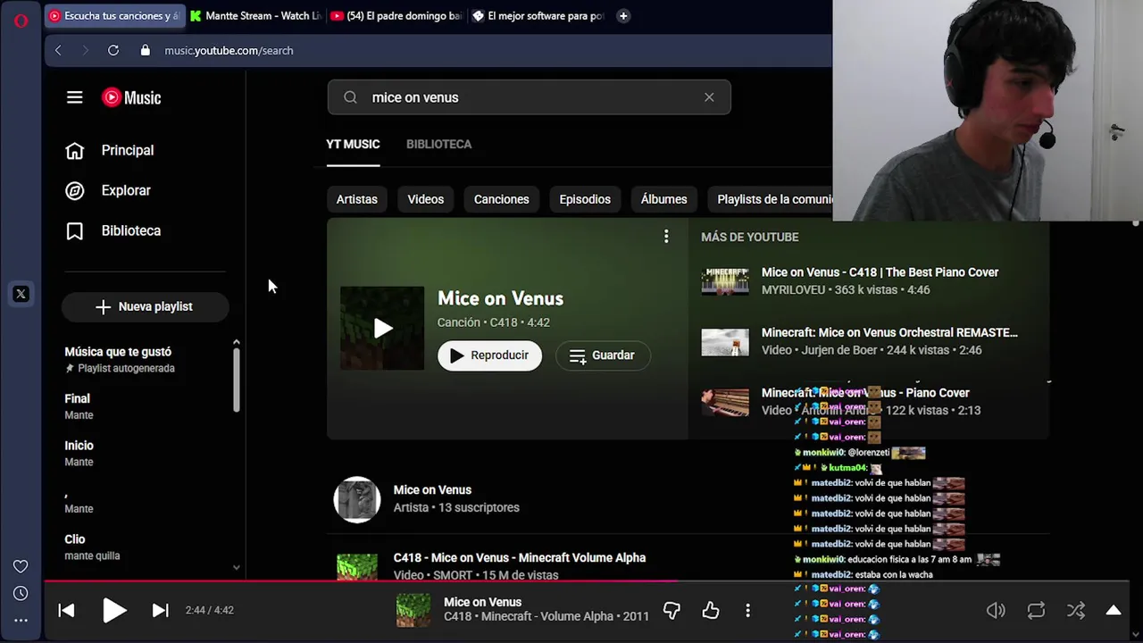Click the Reproducir button
This screenshot has width=1143, height=643.
489,355
